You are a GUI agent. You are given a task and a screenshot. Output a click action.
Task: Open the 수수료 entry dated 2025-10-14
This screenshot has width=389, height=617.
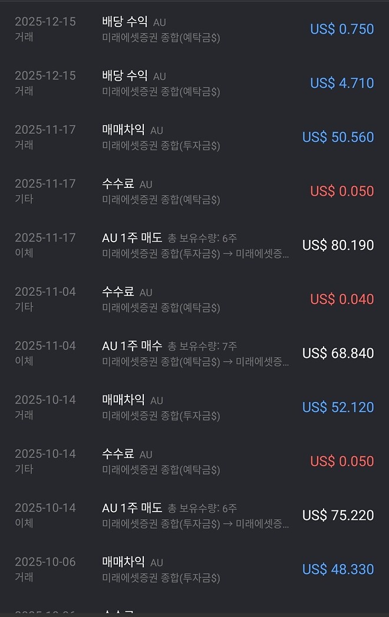point(194,461)
